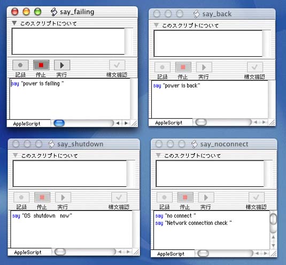Click the script document icon in say_noconnect title bar
This screenshot has height=265, width=286.
194,144
